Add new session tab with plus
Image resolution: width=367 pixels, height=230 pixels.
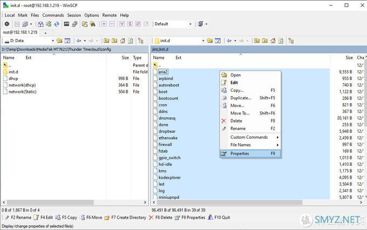45,33
